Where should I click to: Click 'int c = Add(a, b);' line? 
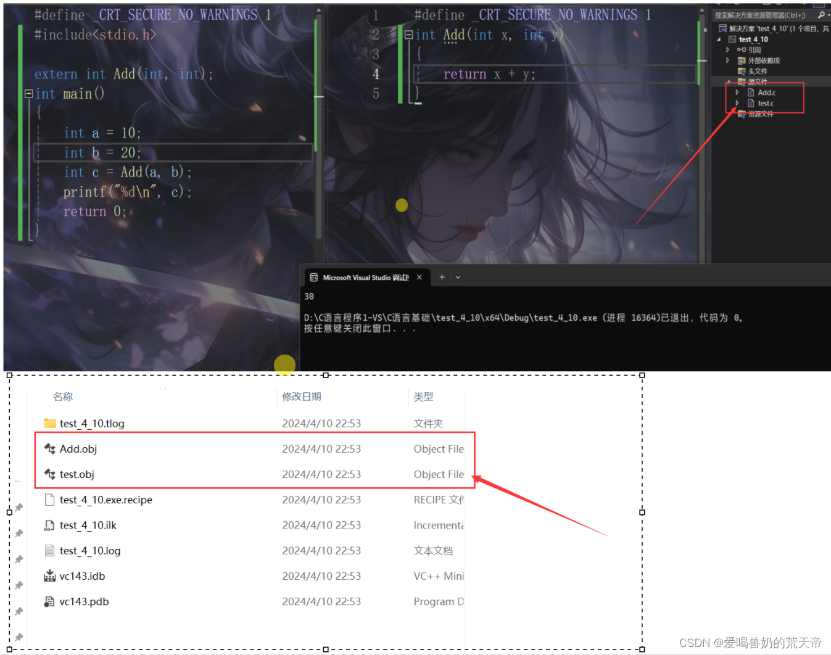(x=128, y=172)
